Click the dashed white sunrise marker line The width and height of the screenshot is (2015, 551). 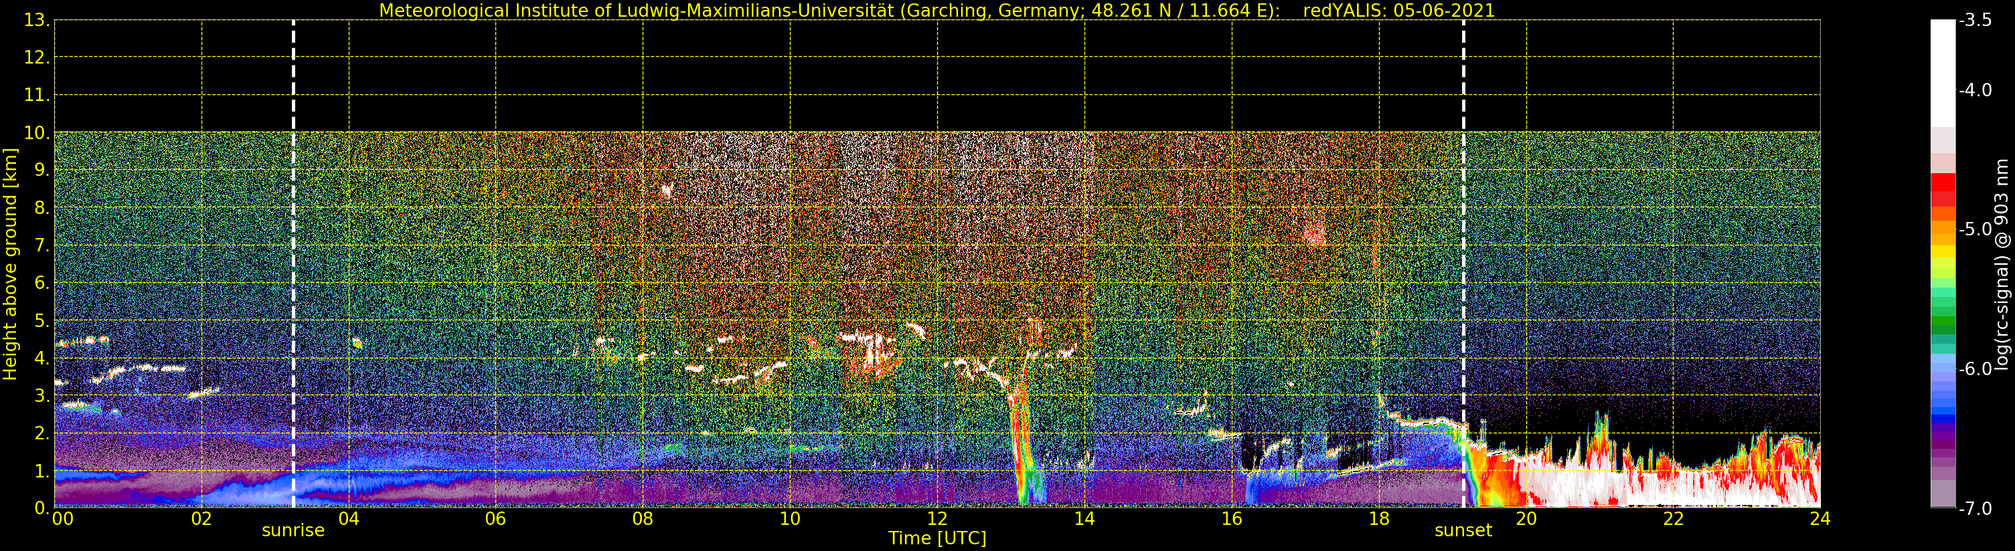click(x=293, y=264)
